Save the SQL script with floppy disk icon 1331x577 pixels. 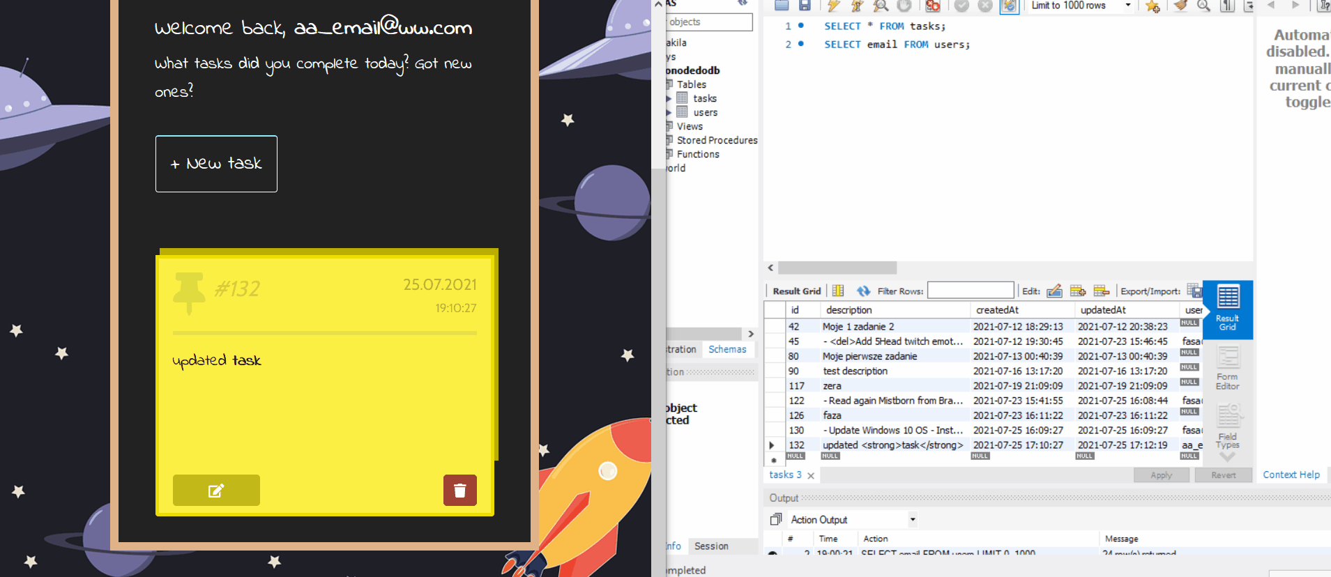(x=805, y=6)
